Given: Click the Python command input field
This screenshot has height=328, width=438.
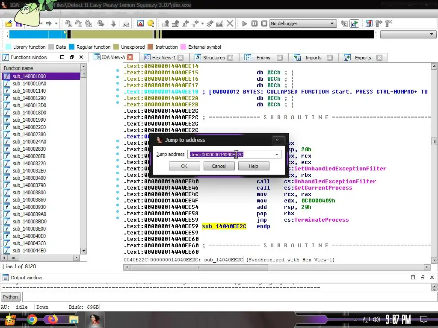Looking at the screenshot, I should click(x=229, y=297).
